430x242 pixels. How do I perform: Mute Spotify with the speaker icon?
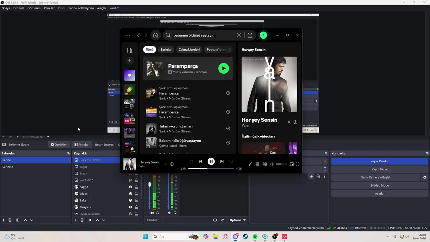point(272,164)
